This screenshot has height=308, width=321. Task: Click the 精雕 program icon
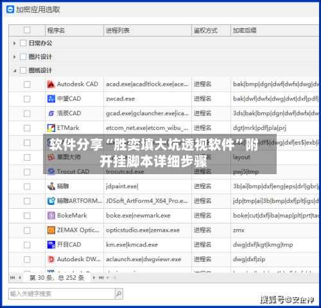pyautogui.click(x=51, y=186)
